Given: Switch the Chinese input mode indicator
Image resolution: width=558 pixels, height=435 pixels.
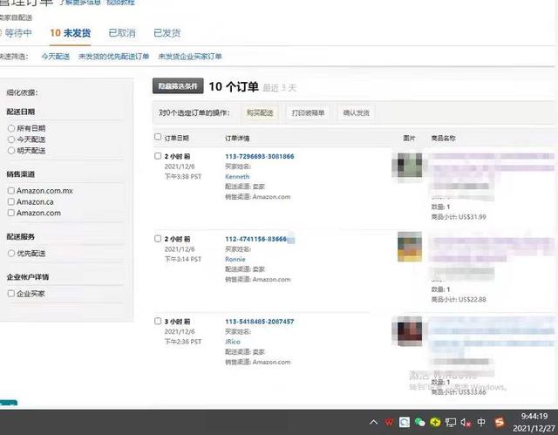Looking at the screenshot, I should click(x=482, y=422).
